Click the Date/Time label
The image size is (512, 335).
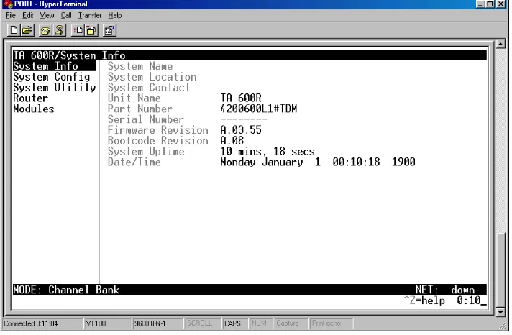click(134, 162)
